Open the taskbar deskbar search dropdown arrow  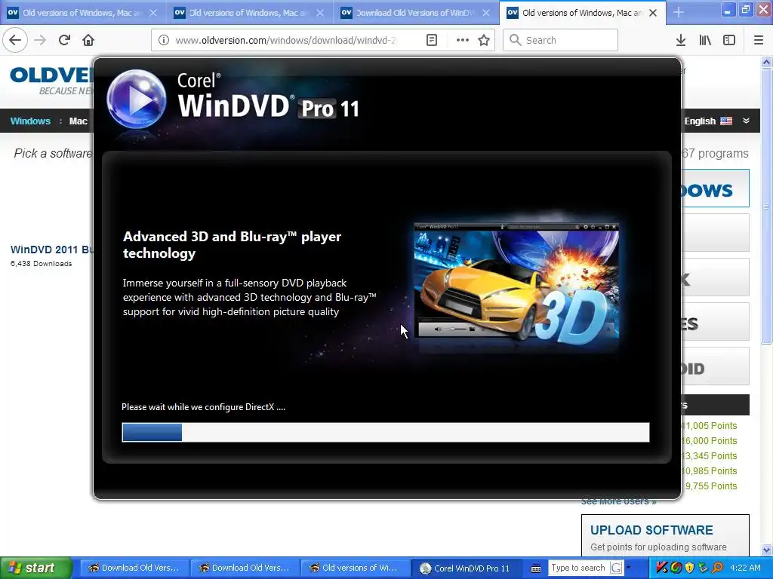point(629,568)
